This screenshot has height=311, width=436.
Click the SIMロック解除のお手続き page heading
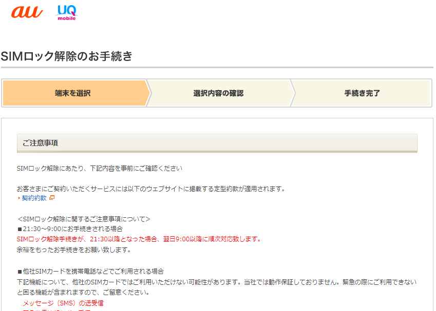[x=67, y=56]
